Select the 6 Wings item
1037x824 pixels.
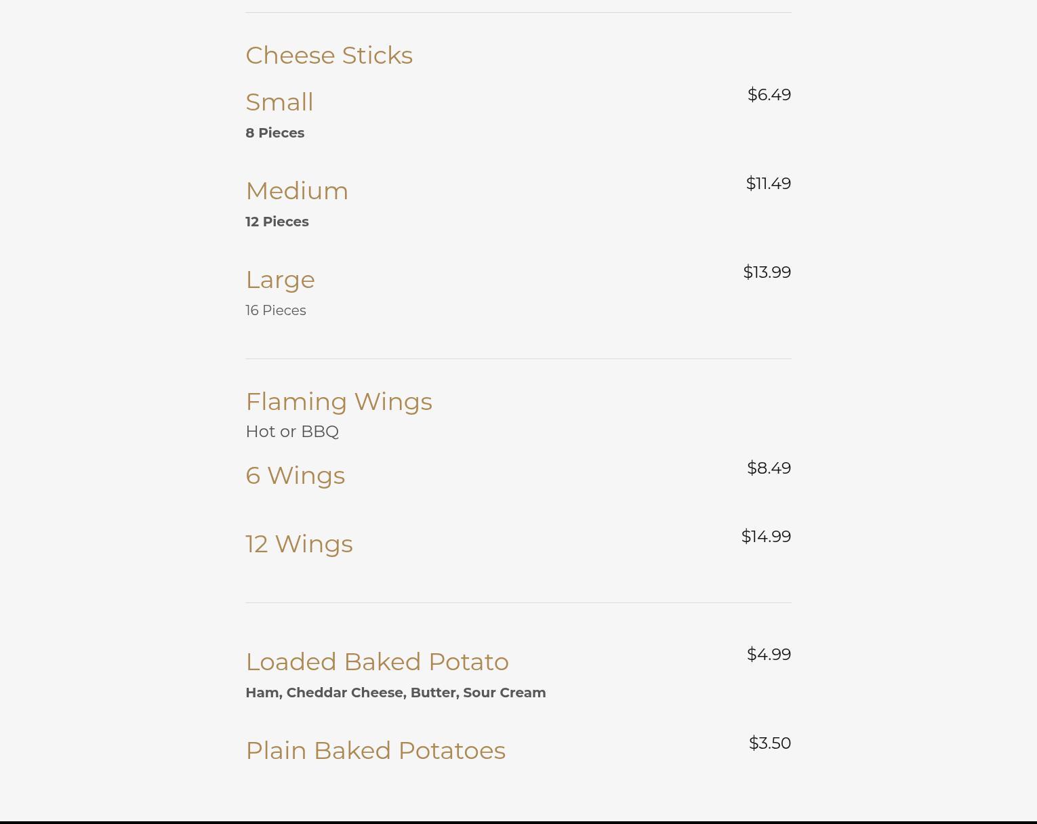coord(295,476)
